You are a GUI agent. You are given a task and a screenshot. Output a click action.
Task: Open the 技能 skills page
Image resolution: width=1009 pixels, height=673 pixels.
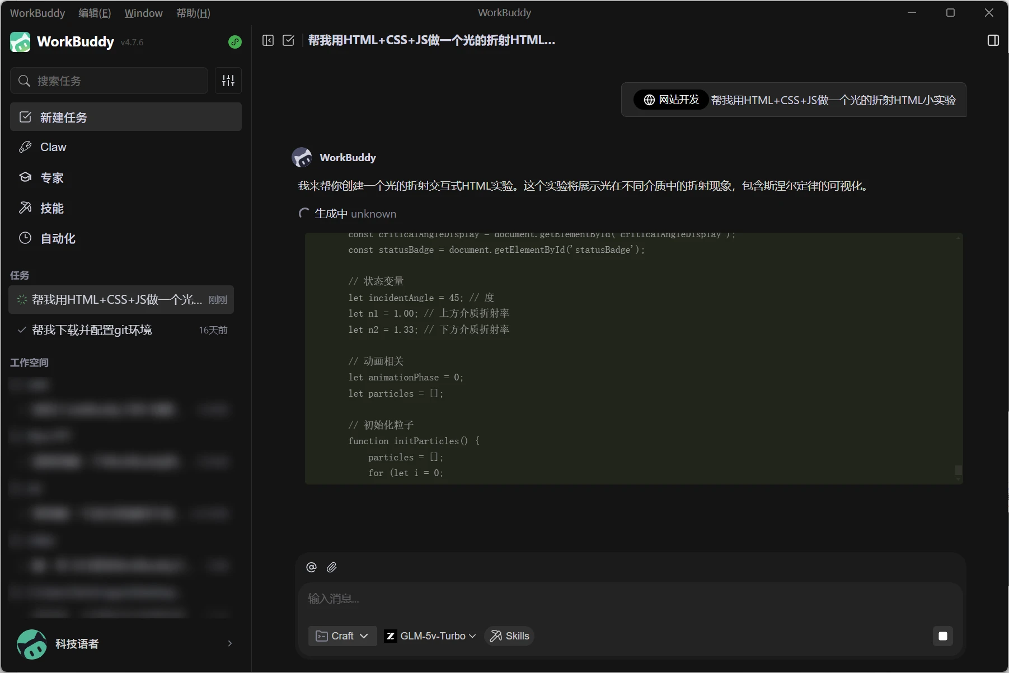51,208
